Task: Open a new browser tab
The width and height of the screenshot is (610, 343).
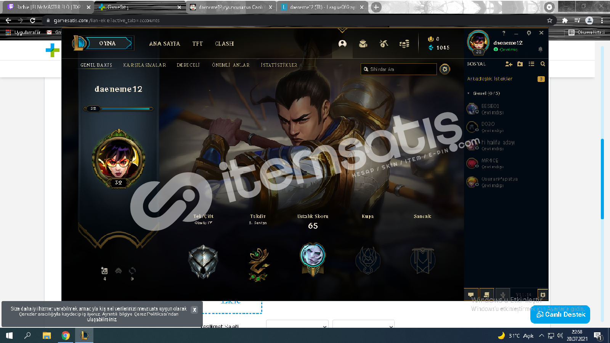Action: pos(376,7)
